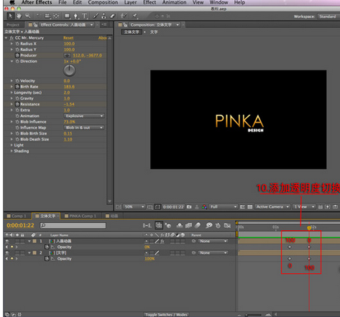
Task: Open the viewer magnification dropdown showing 50%
Action: pyautogui.click(x=134, y=207)
